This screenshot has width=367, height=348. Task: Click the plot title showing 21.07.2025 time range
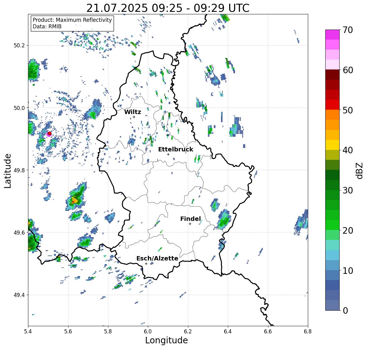tap(168, 8)
